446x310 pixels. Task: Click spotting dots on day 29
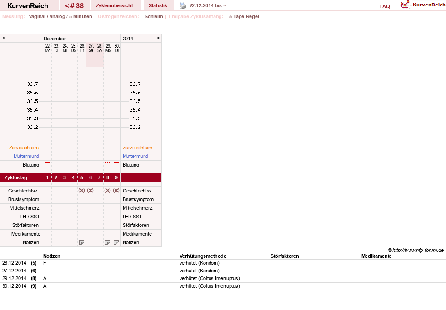(107, 162)
